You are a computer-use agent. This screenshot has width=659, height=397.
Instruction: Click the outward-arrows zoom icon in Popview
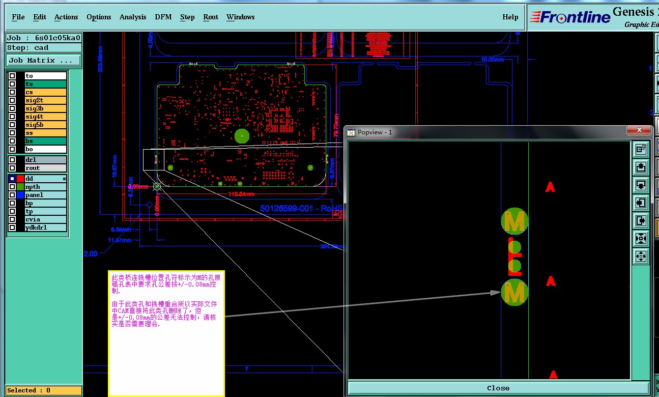coord(641,256)
